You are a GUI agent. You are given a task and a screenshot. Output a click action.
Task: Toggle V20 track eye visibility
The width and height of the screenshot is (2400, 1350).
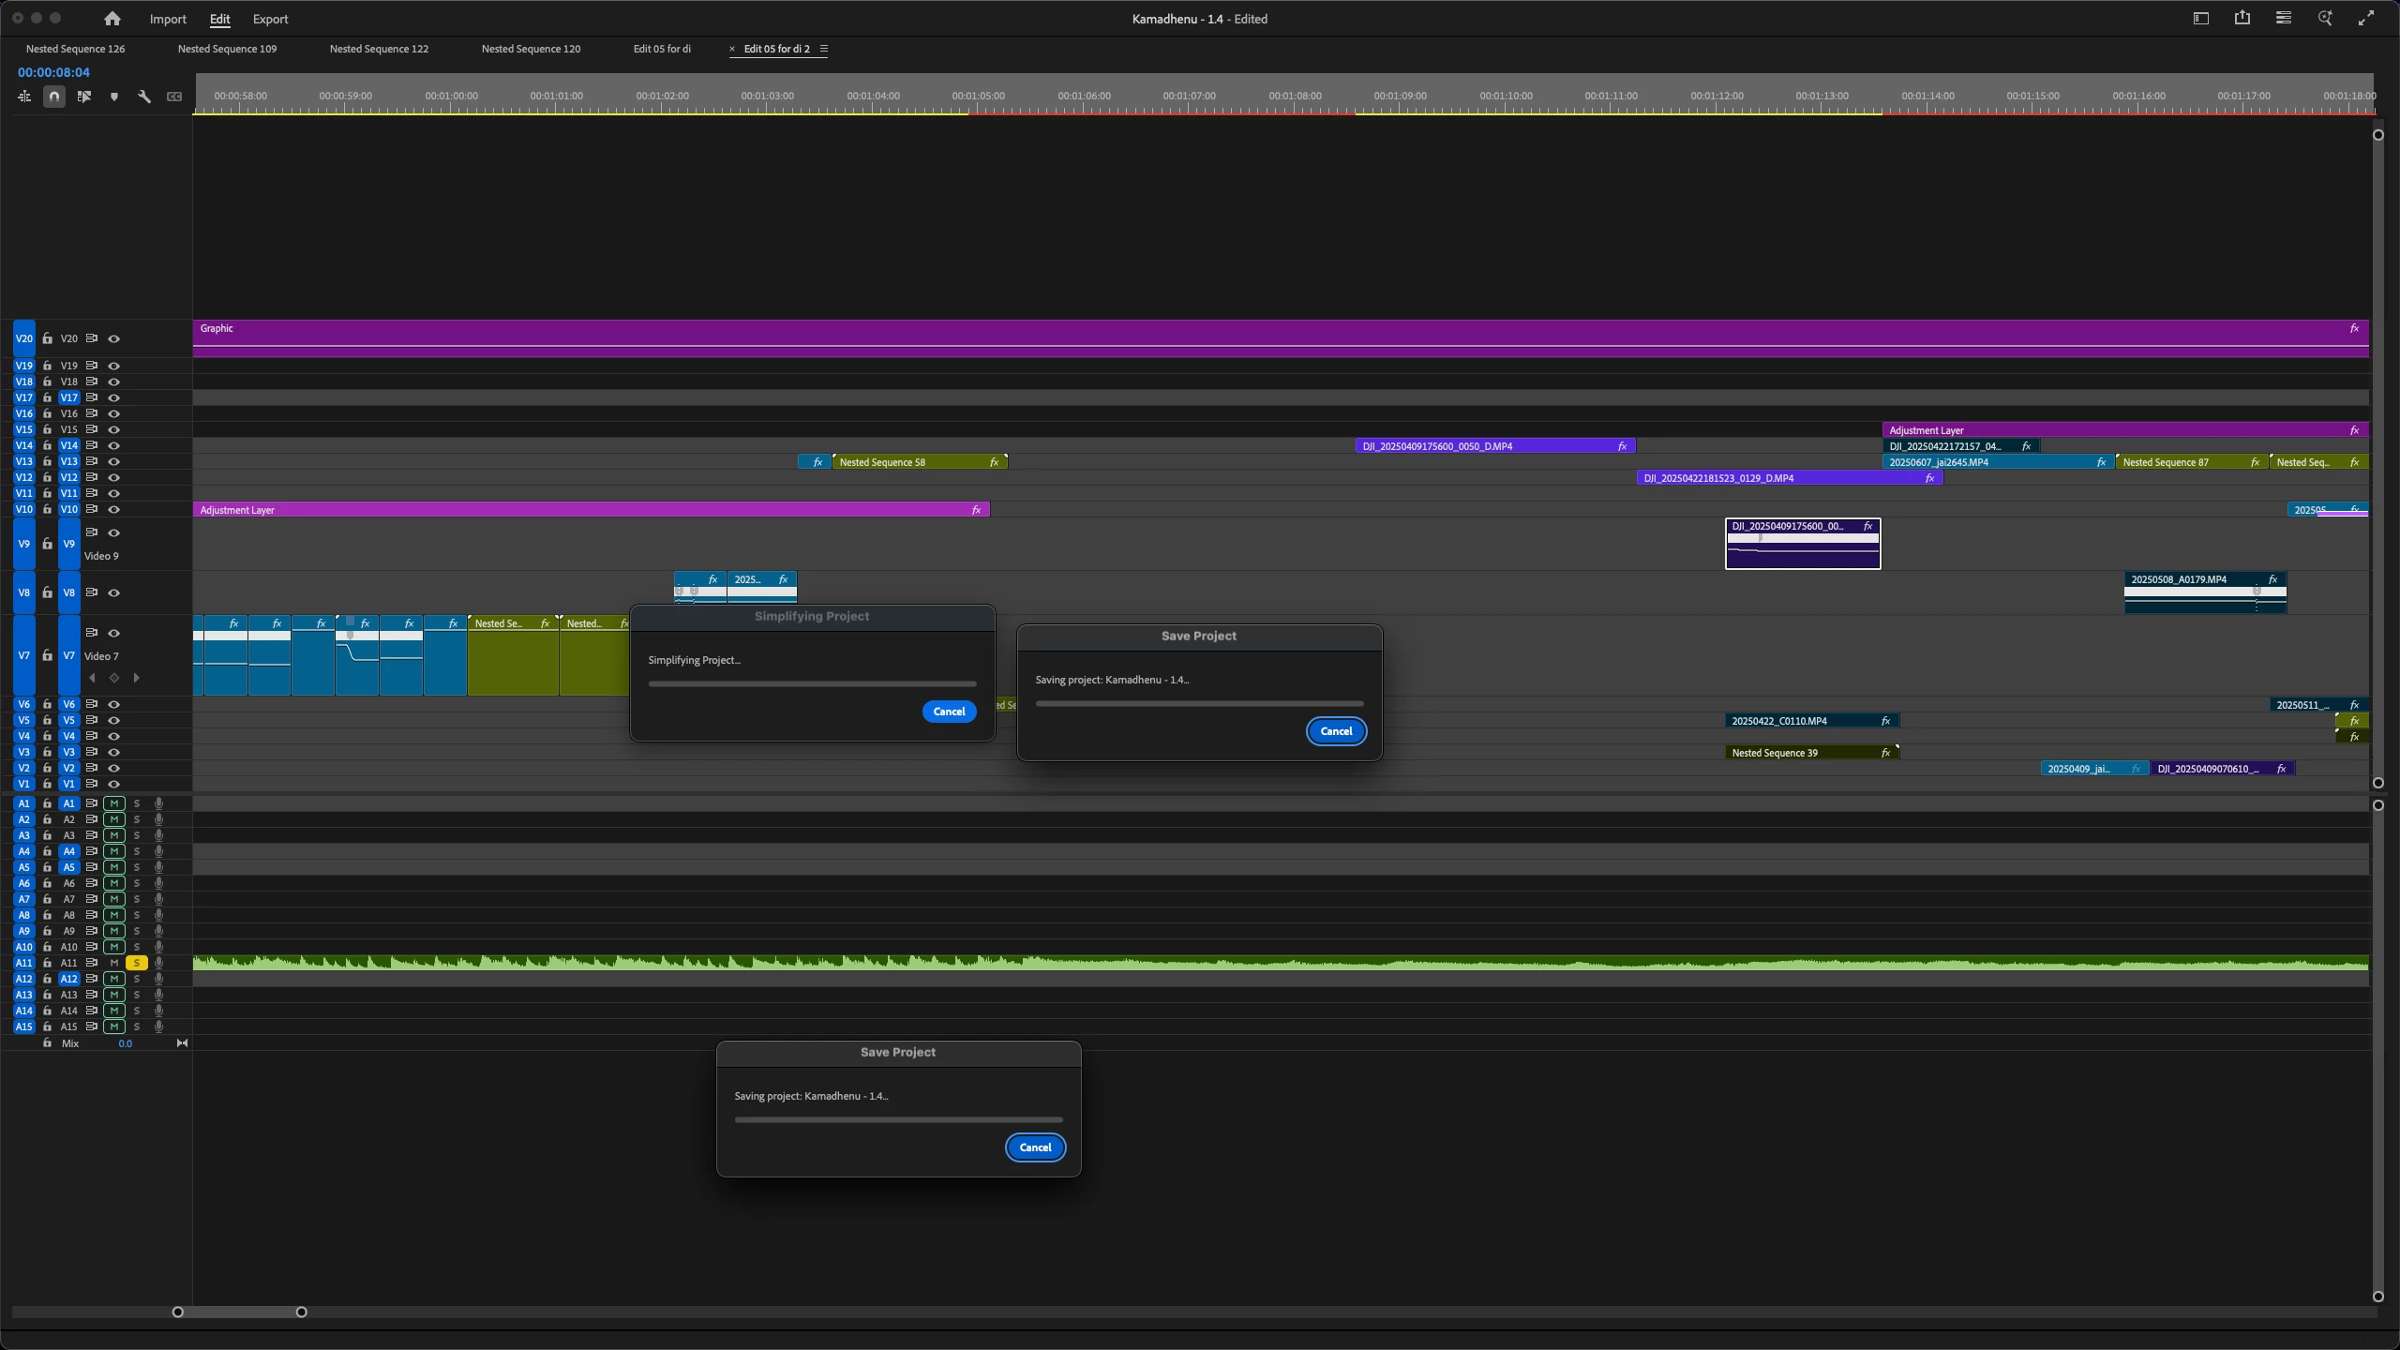click(114, 338)
